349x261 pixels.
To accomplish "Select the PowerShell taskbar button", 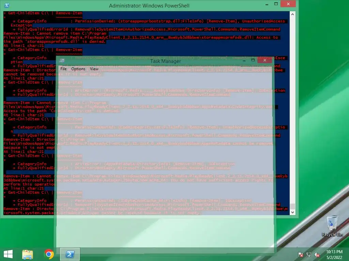I will pyautogui.click(x=70, y=254).
